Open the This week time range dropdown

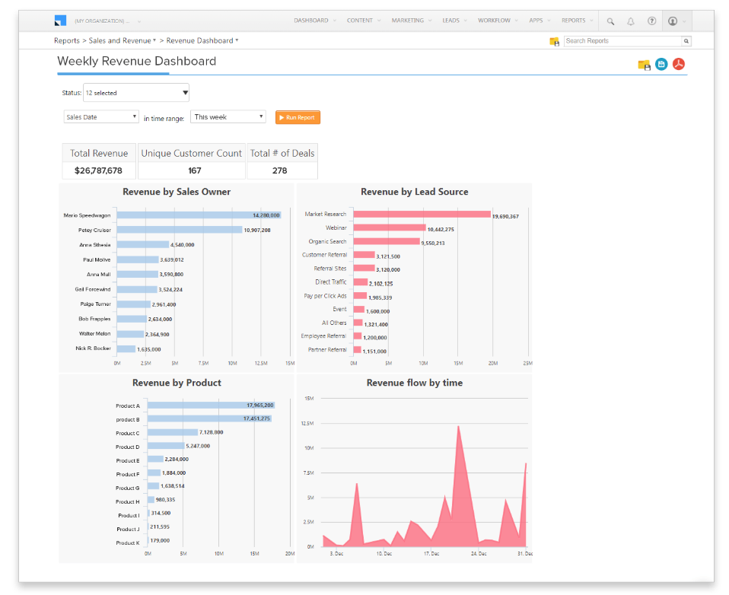click(x=228, y=116)
